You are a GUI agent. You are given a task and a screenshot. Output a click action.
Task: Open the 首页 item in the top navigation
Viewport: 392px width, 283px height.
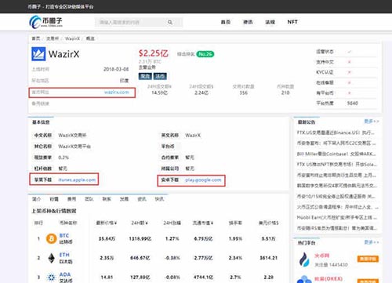click(x=226, y=22)
